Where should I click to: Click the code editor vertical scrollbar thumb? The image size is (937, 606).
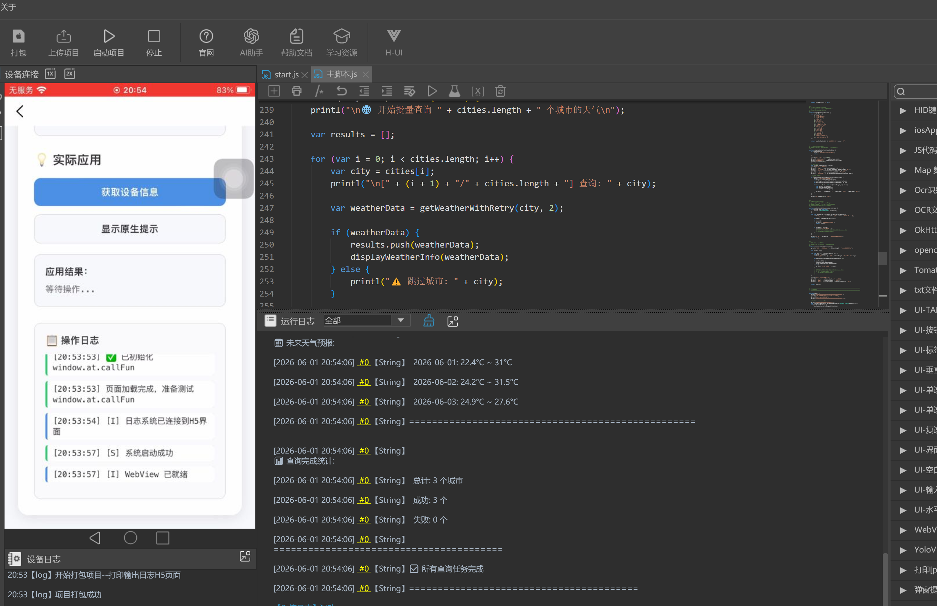point(883,259)
